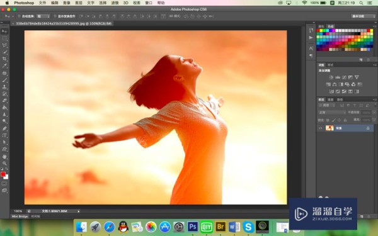
Task: Select the Lasso tool
Action: pyautogui.click(x=4, y=45)
